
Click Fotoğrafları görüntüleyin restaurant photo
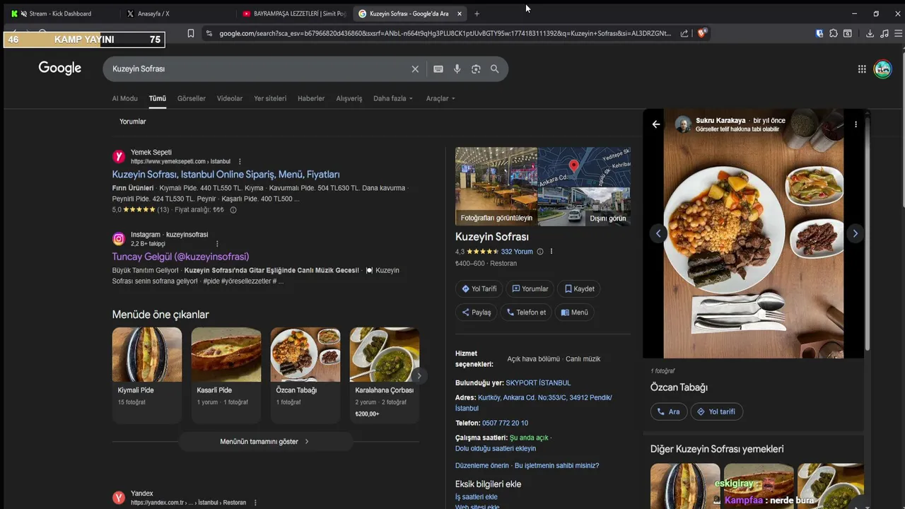(496, 187)
